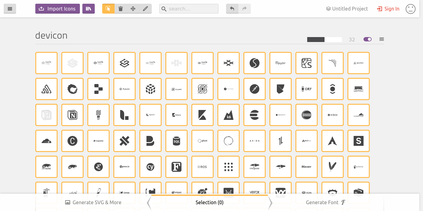423x211 pixels.
Task: Select the filled Notion logo icon
Action: click(72, 115)
